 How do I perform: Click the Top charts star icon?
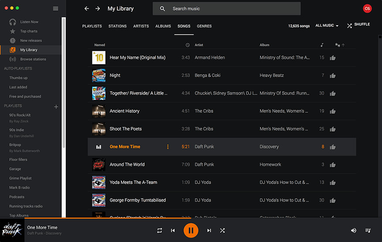pyautogui.click(x=13, y=31)
